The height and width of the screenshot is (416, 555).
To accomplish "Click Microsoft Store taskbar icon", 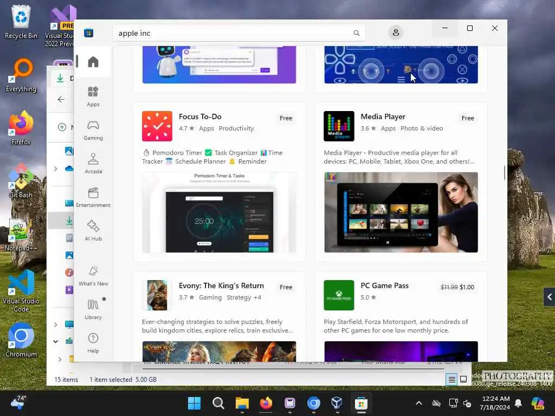I will coord(361,403).
